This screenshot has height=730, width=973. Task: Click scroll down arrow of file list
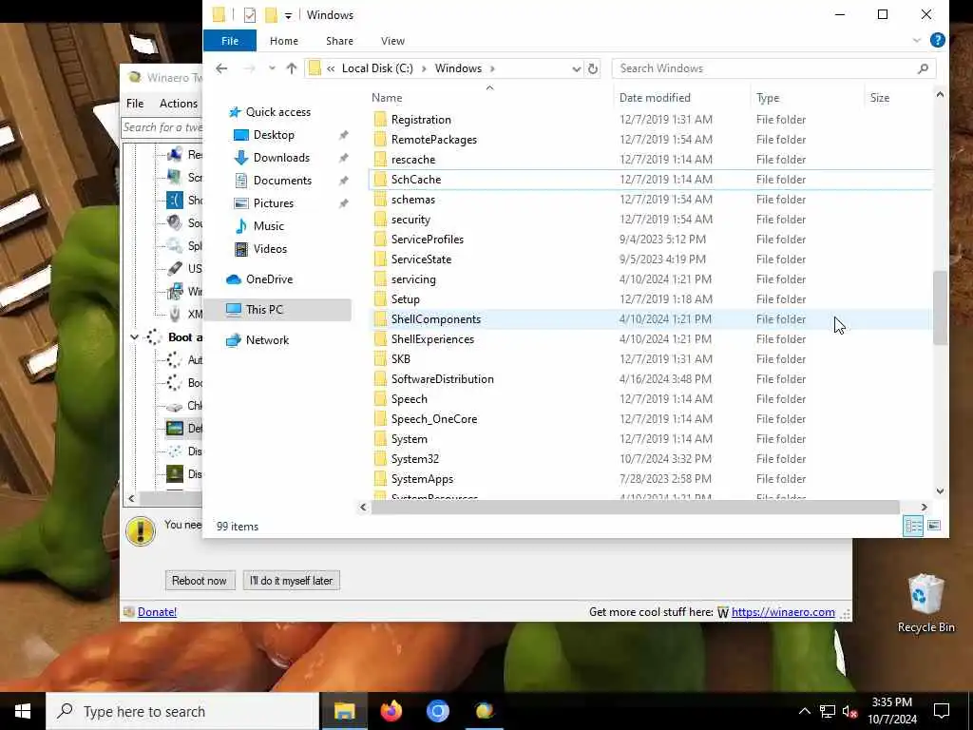(940, 491)
